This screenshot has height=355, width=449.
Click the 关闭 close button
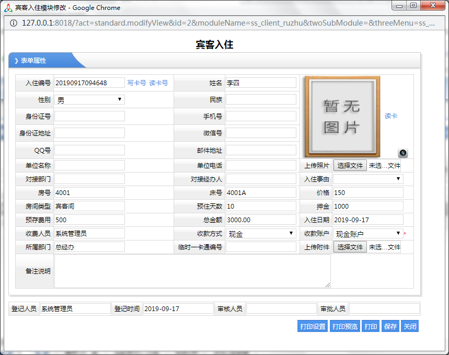click(x=410, y=326)
